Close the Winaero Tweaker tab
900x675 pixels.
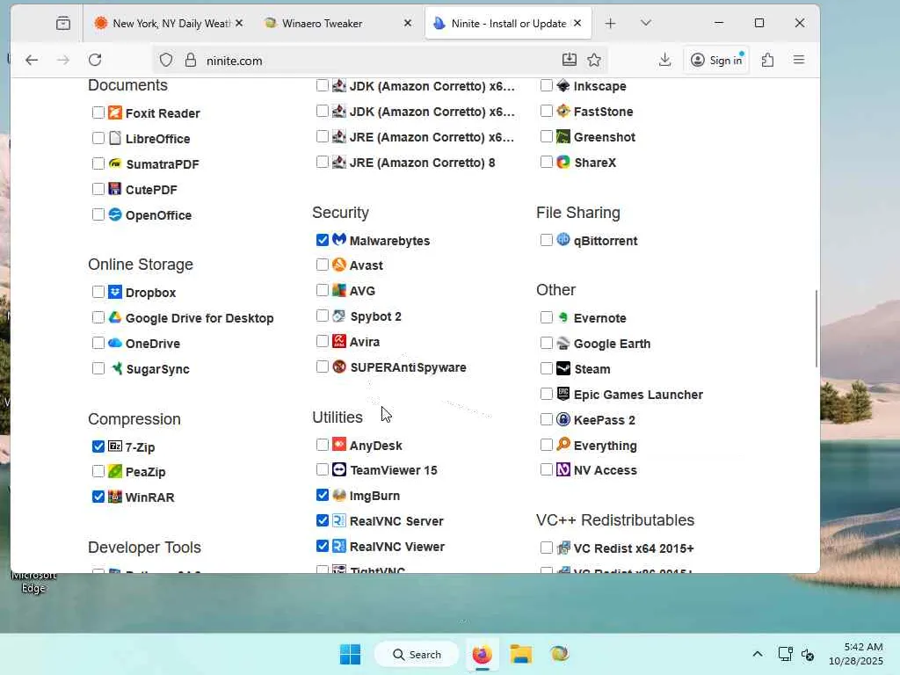click(x=408, y=23)
